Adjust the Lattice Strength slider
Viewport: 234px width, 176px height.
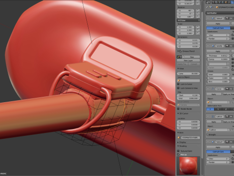[x=220, y=134]
